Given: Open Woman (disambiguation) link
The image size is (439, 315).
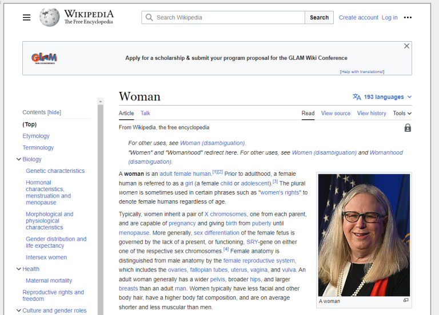Looking at the screenshot, I should [x=213, y=143].
